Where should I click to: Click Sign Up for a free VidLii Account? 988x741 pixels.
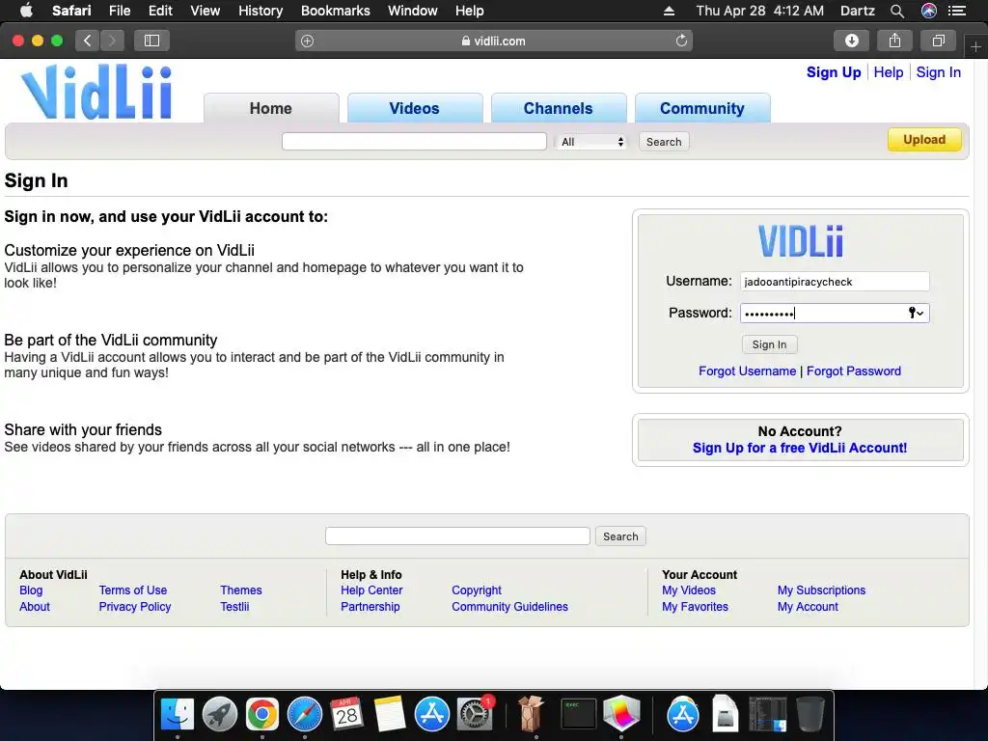point(800,448)
